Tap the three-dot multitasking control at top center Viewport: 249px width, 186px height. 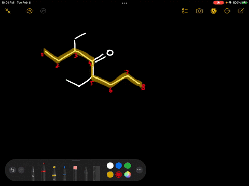pyautogui.click(x=125, y=3)
